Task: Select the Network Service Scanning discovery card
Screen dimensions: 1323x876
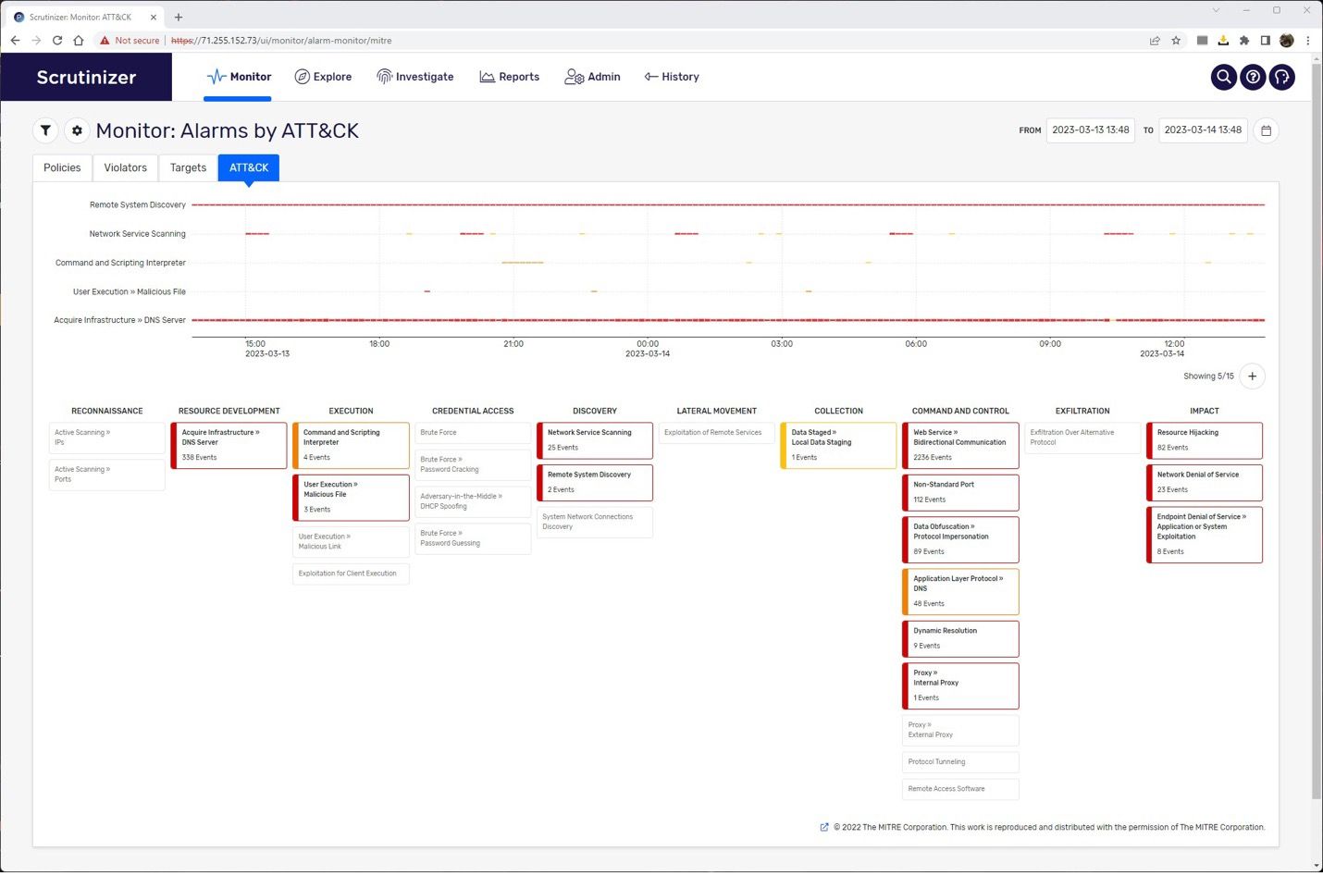Action: tap(594, 439)
